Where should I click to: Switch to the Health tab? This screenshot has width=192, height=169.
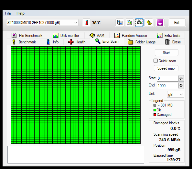pos(77,42)
